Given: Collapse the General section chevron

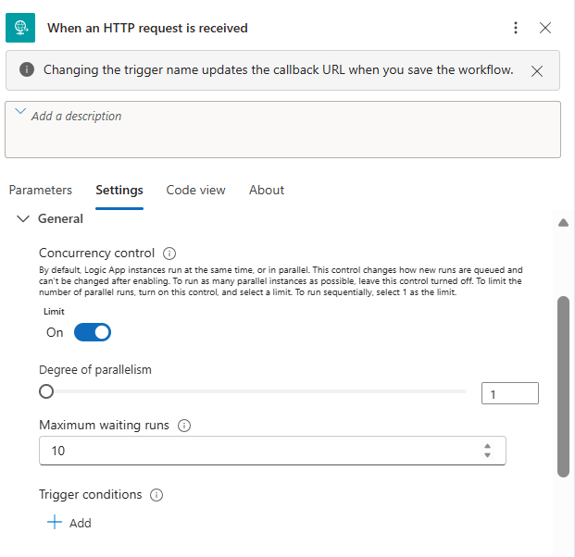Looking at the screenshot, I should click(x=23, y=219).
